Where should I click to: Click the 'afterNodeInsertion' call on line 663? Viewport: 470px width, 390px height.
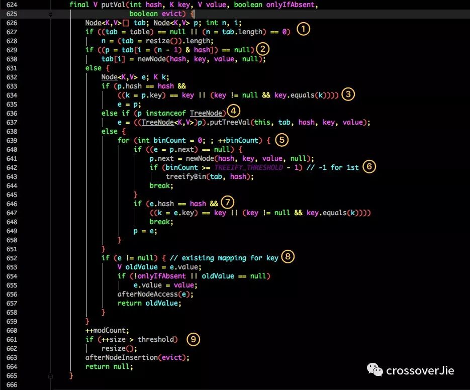pos(122,358)
